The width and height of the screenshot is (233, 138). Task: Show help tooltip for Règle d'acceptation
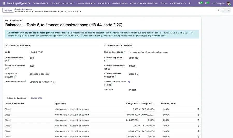point(124,51)
